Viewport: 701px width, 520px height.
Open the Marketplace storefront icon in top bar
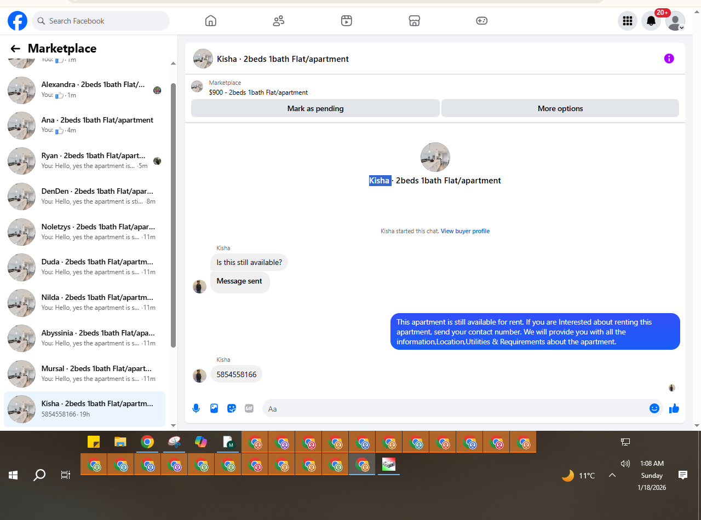(414, 21)
